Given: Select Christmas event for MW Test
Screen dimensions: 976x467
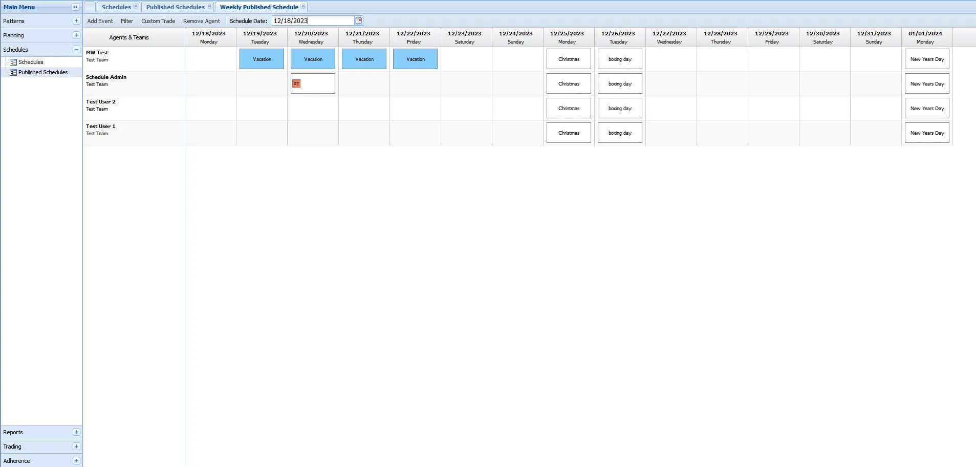Looking at the screenshot, I should point(569,59).
